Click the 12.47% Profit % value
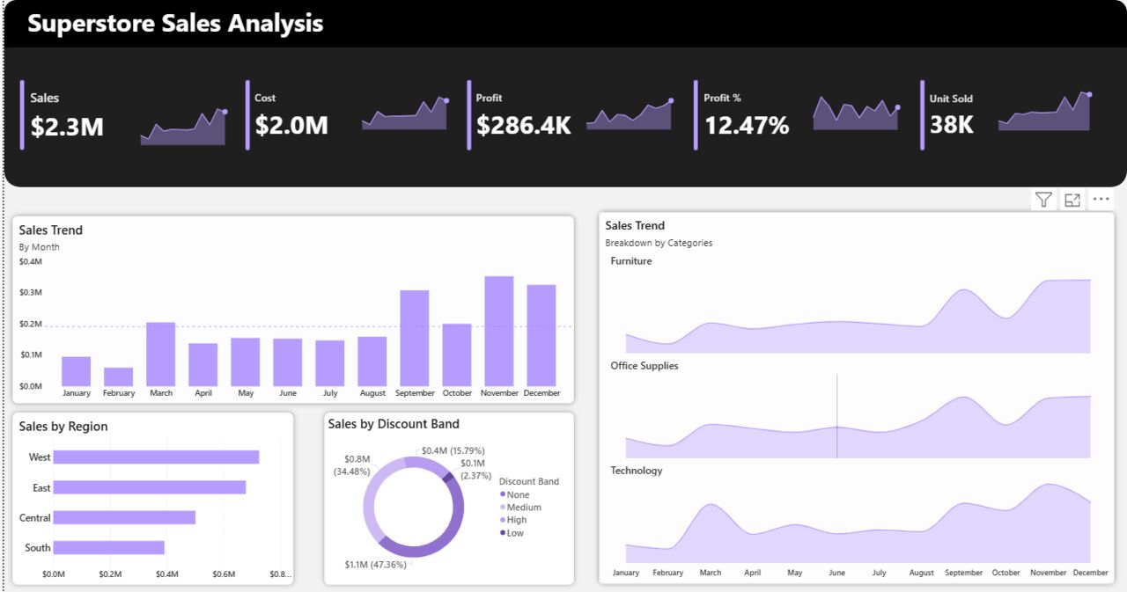 [x=747, y=125]
